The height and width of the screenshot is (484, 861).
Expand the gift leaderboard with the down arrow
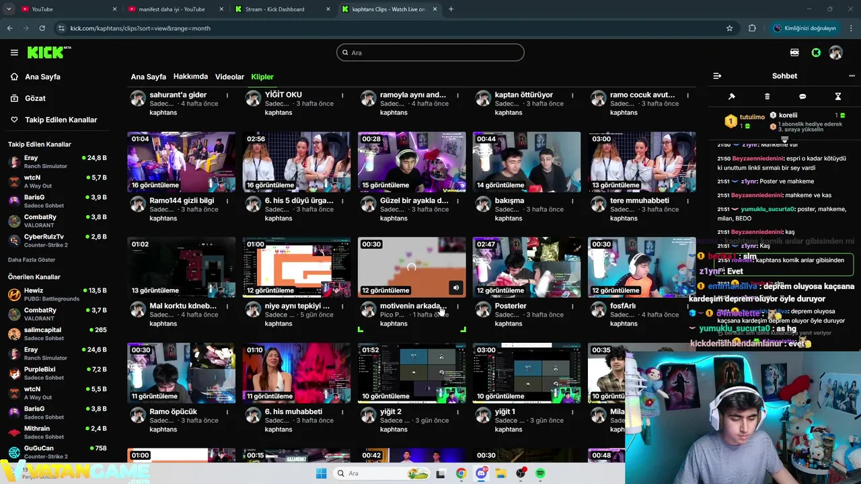coord(784,139)
